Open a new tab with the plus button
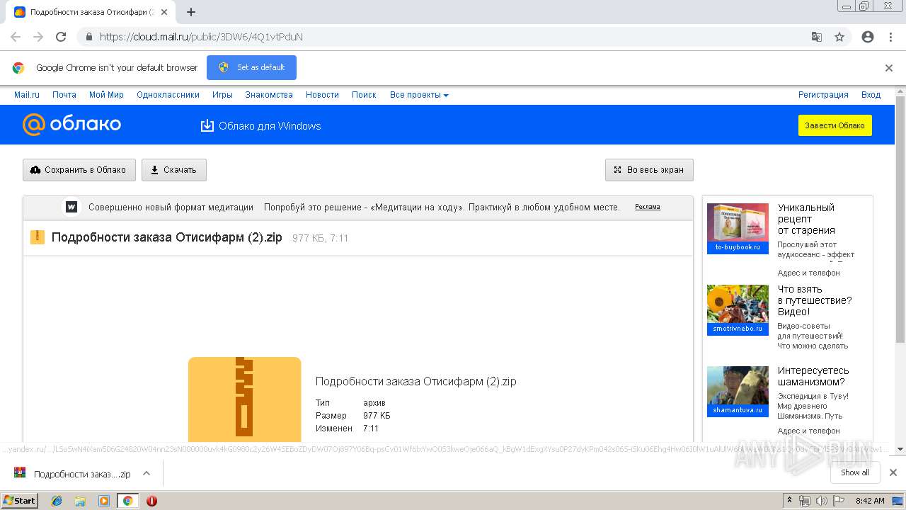This screenshot has width=906, height=510. tap(191, 12)
